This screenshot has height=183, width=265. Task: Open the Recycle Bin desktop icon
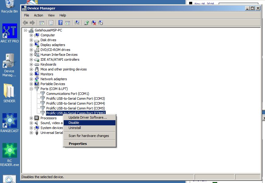click(x=9, y=7)
